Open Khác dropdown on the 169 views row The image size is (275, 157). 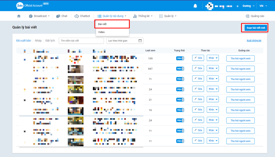pyautogui.click(x=213, y=58)
